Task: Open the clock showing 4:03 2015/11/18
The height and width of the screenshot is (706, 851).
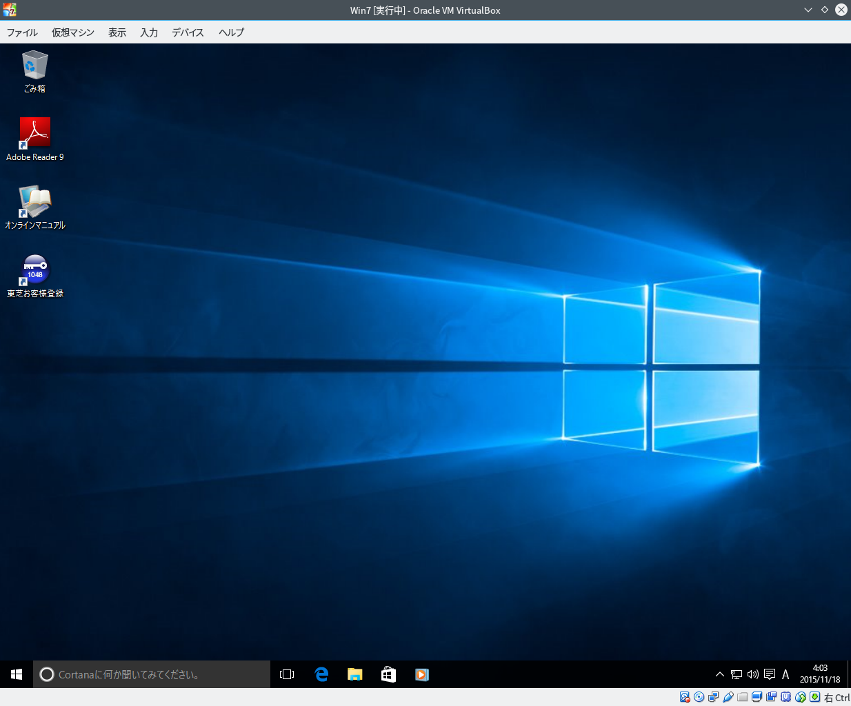Action: pyautogui.click(x=820, y=674)
